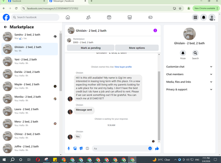Screen dimensions: 221x163
Task: Record a voice clip with microphone icon
Action: [69, 148]
